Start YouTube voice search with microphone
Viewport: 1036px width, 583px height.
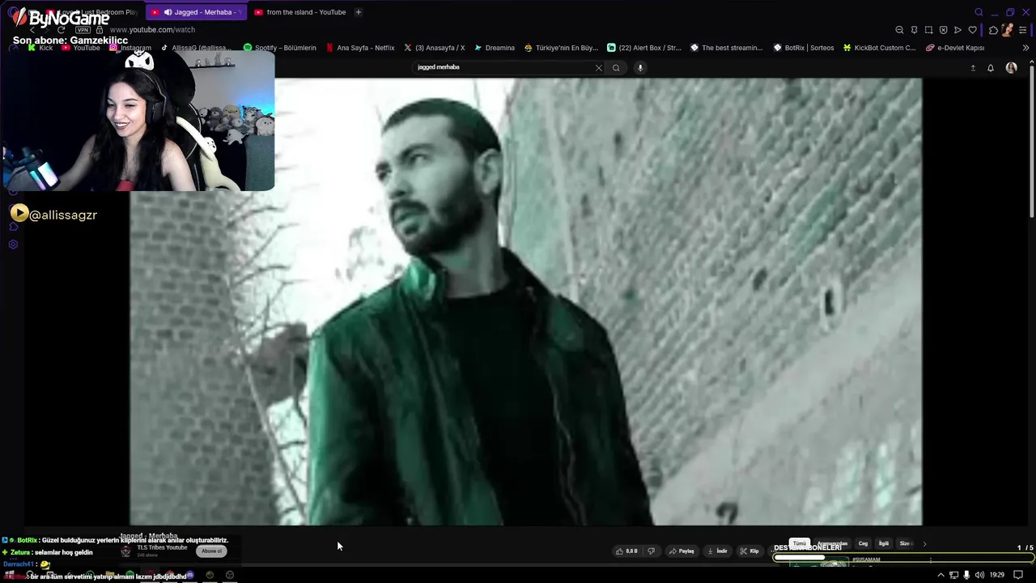pyautogui.click(x=640, y=68)
